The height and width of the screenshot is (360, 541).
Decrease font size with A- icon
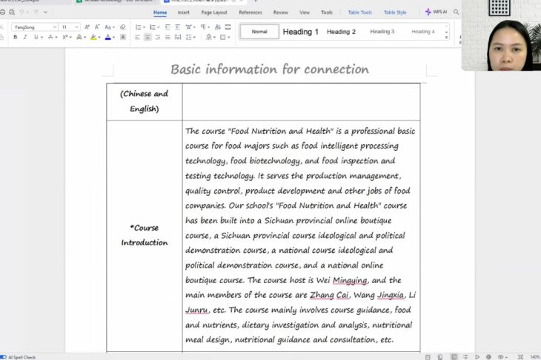(x=97, y=27)
